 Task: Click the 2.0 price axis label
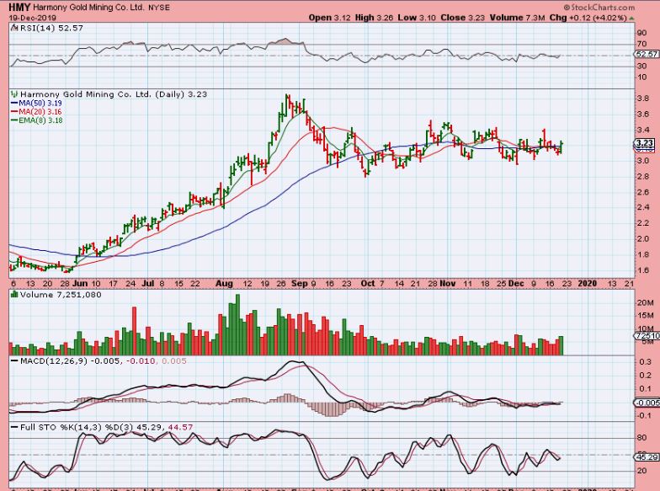[642, 239]
